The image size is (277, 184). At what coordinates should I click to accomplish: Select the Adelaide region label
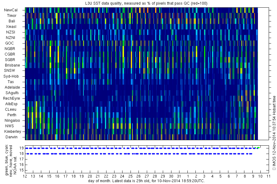pyautogui.click(x=12, y=87)
